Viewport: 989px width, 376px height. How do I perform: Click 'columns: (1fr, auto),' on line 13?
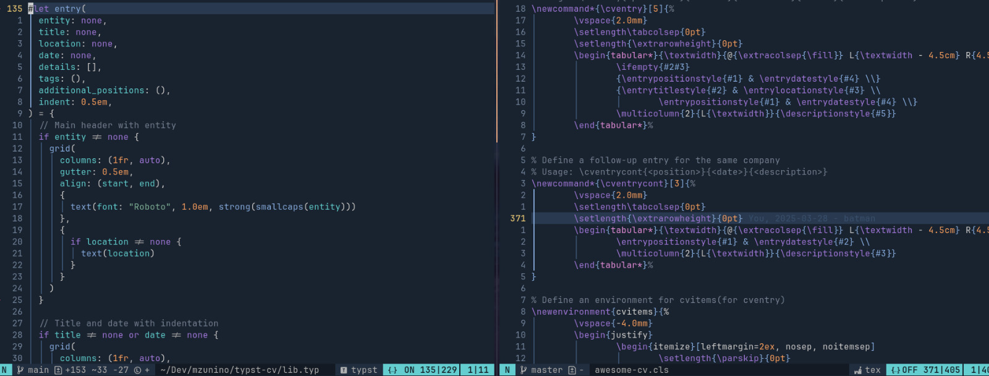click(115, 160)
